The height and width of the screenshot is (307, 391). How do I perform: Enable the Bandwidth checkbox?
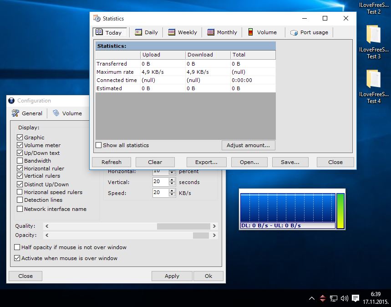20,161
